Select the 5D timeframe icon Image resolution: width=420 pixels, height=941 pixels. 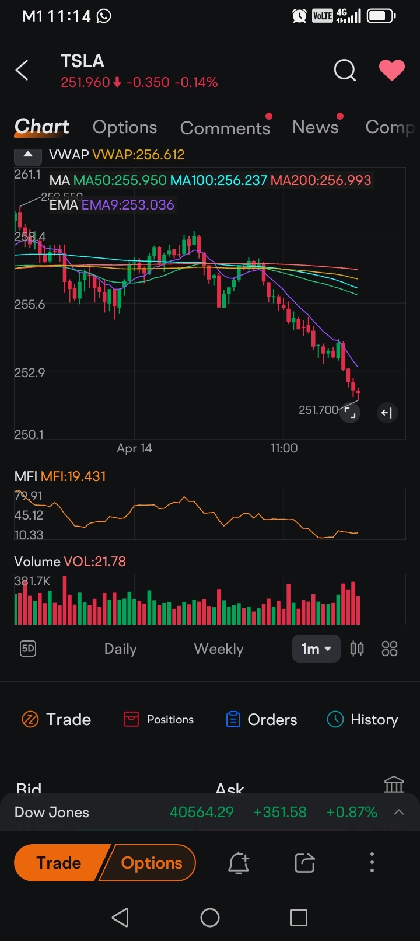coord(28,649)
